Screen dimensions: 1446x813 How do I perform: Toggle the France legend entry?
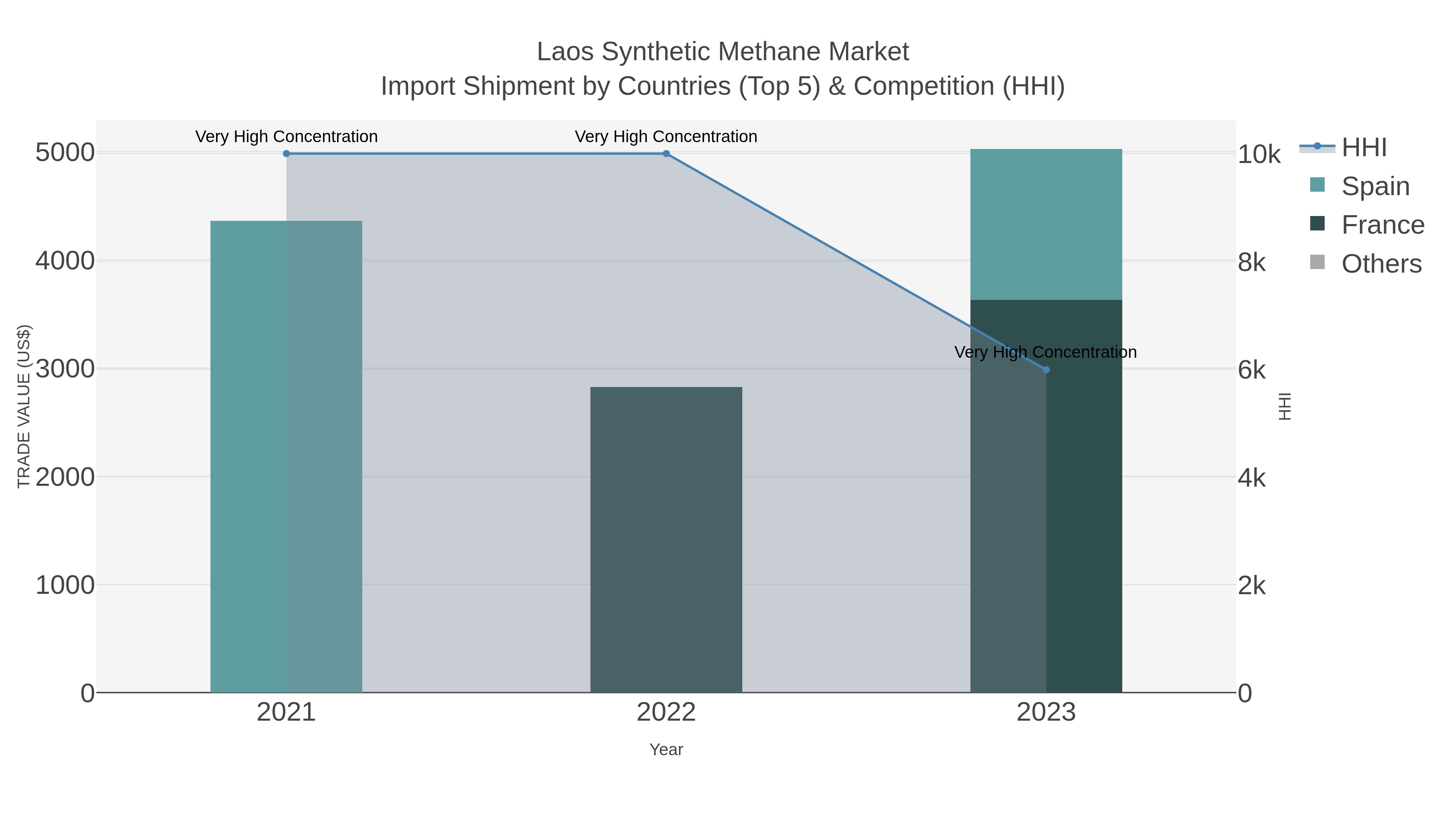coord(1367,224)
